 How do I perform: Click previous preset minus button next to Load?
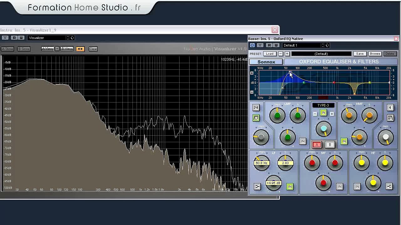point(281,54)
